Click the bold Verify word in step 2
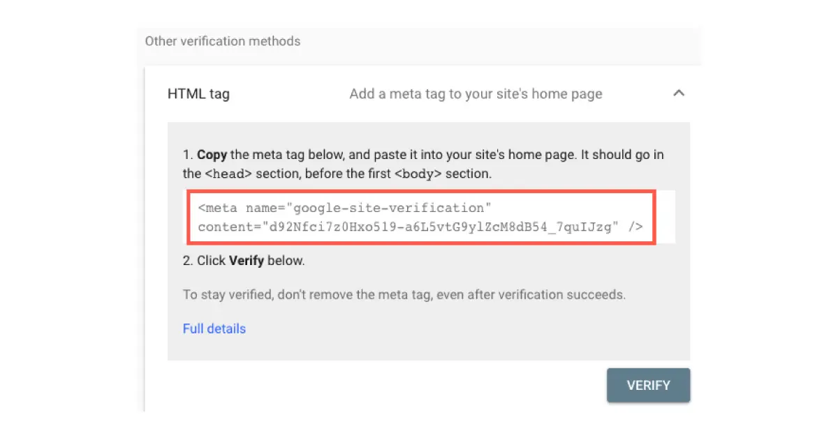The height and width of the screenshot is (438, 838). [246, 261]
